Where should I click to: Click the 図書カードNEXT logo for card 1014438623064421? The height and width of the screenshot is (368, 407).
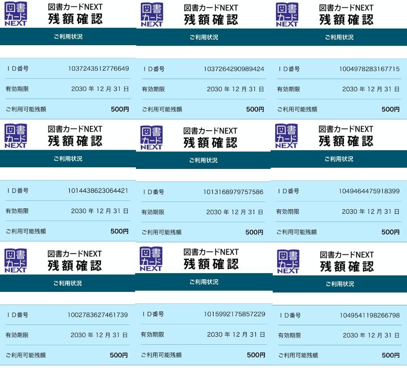[15, 136]
